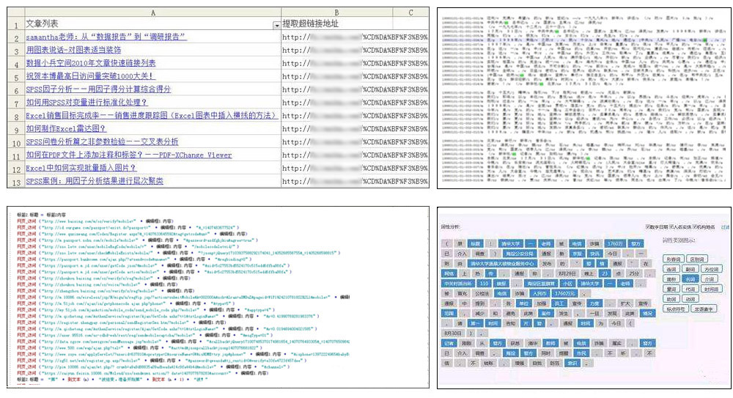Image resolution: width=733 pixels, height=398 pixels.
Task: Open the filter dropdown in 文章列表 header cell
Action: (x=276, y=25)
